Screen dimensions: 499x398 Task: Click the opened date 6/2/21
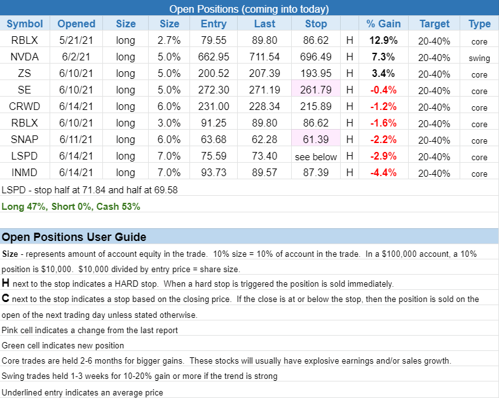tap(76, 57)
